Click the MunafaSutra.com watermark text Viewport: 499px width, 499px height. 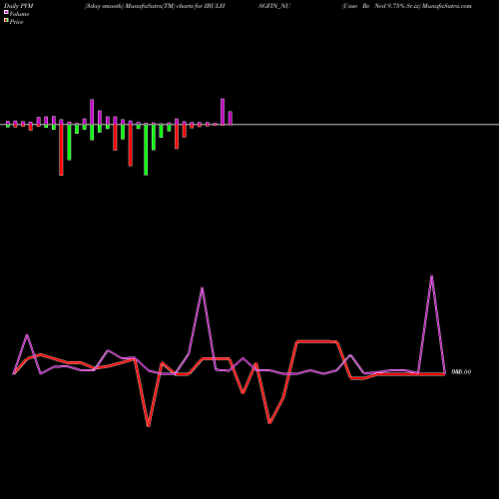point(446,6)
